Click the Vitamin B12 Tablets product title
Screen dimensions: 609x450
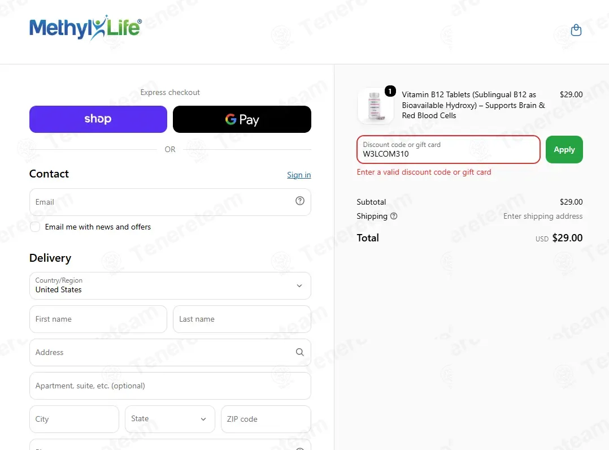[x=473, y=105]
